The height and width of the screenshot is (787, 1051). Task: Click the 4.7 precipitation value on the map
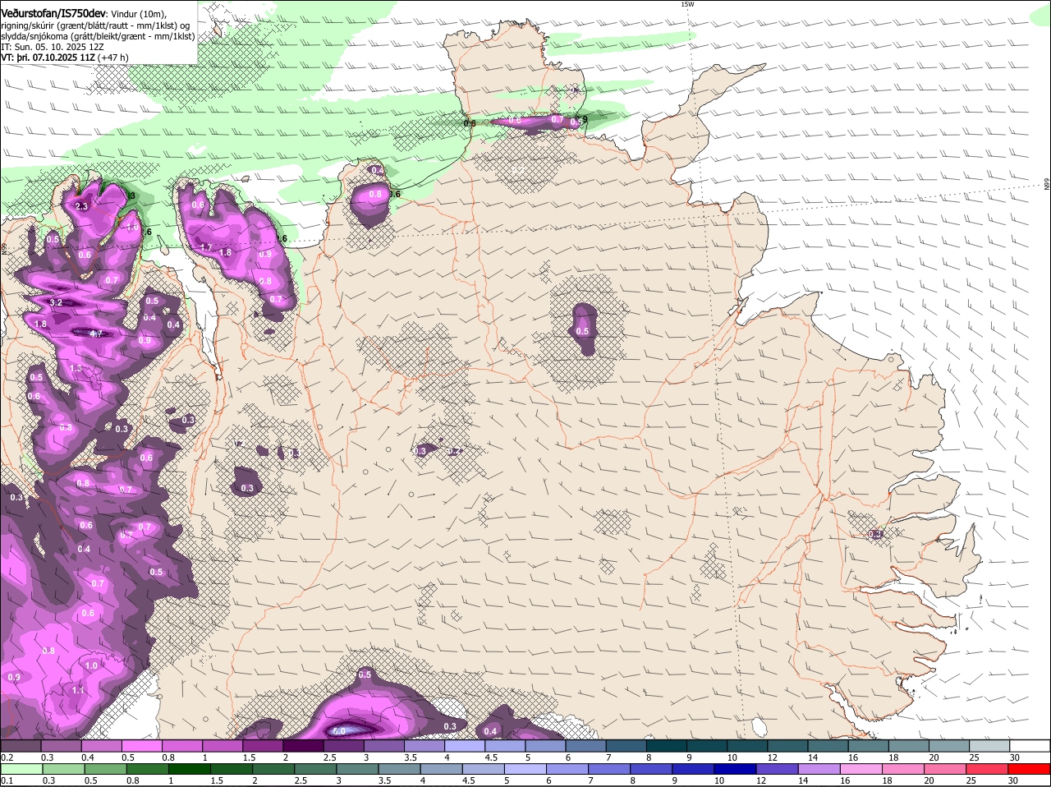click(96, 334)
